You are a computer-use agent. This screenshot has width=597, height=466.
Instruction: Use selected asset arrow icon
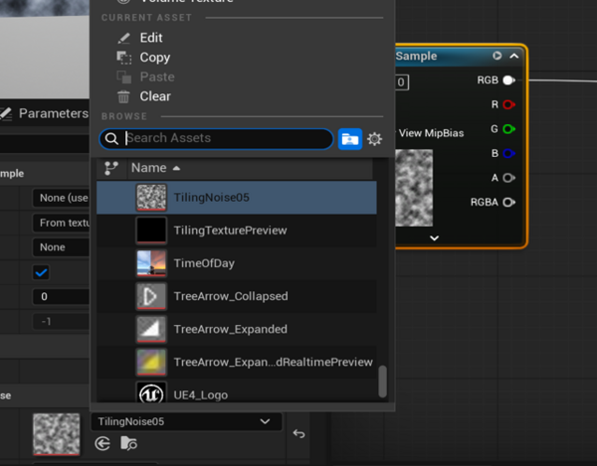[102, 443]
